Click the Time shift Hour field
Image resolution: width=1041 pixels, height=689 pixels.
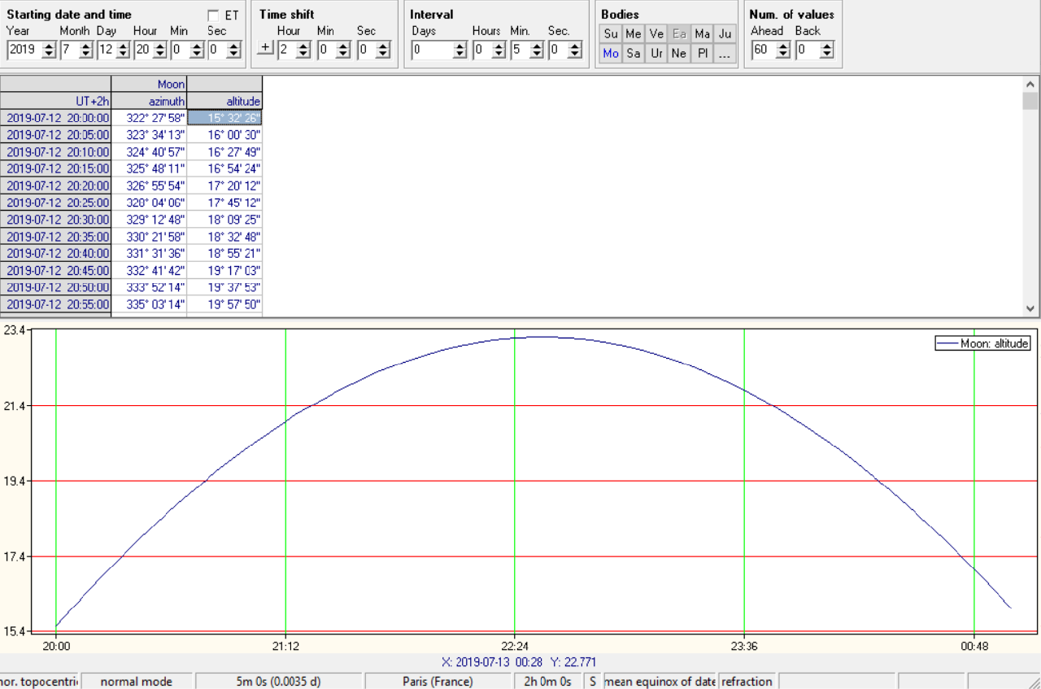pyautogui.click(x=286, y=50)
